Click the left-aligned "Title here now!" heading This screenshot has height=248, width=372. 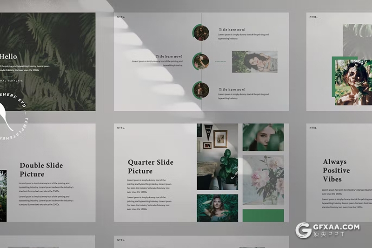168,56
